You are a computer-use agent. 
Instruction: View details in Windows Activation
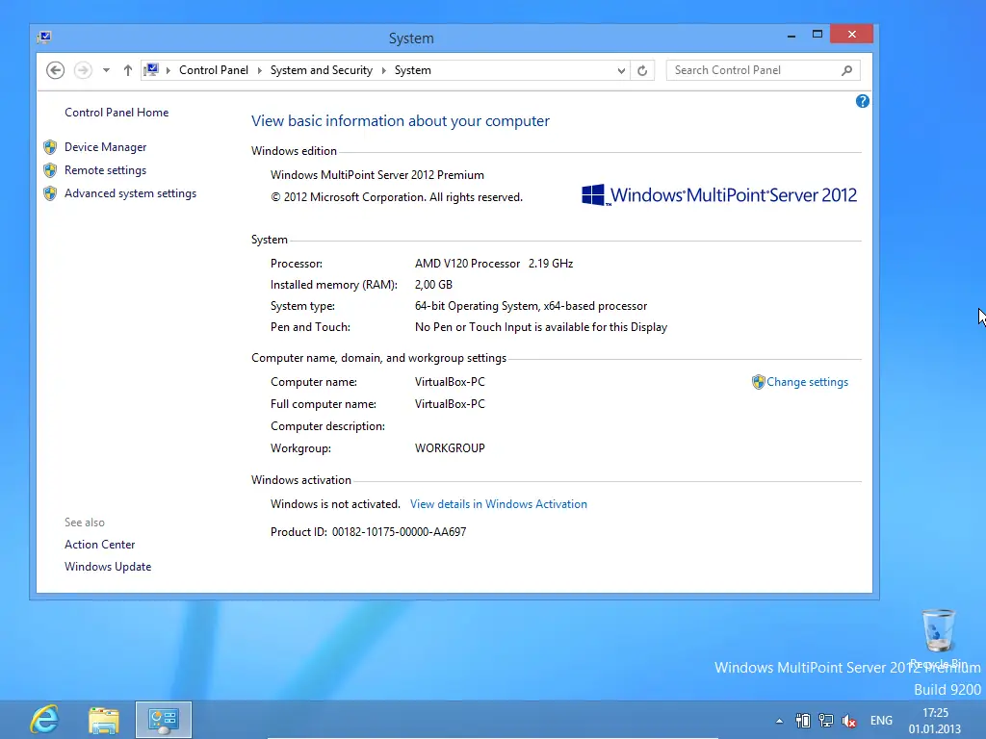(x=499, y=503)
